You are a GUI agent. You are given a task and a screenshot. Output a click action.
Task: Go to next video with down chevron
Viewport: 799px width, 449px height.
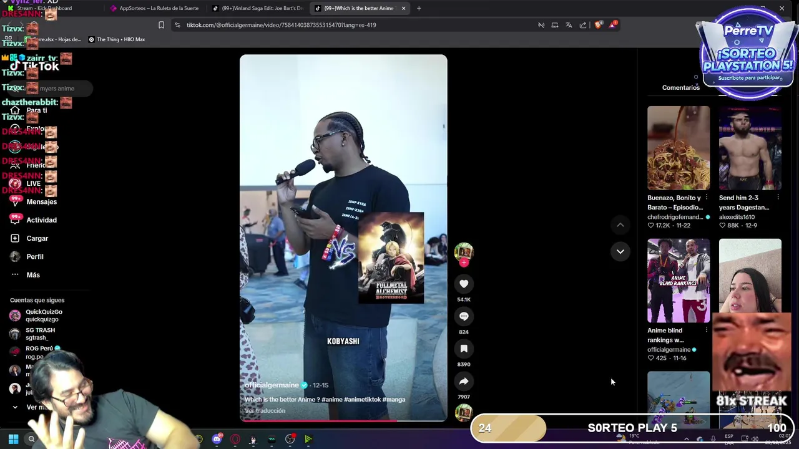coord(620,251)
